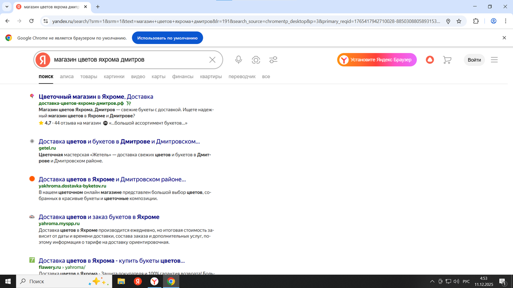Viewport: 513px width, 288px height.
Task: Click favicon of getel.ru result
Action: click(32, 141)
